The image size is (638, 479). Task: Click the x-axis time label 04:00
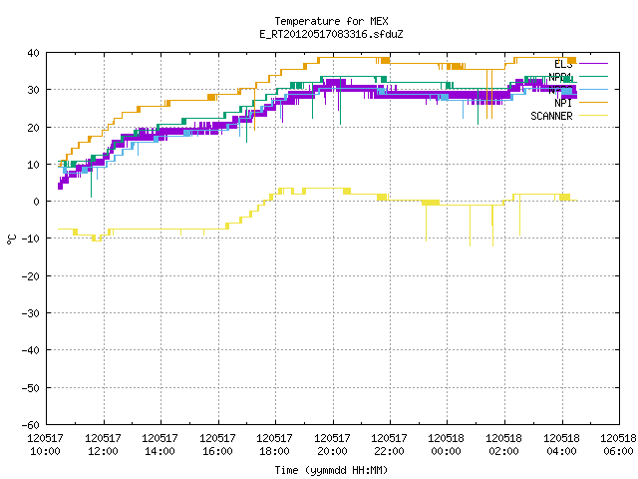pyautogui.click(x=562, y=451)
